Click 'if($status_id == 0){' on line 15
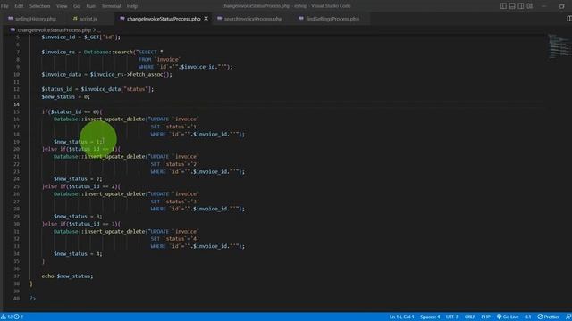 click(x=71, y=111)
